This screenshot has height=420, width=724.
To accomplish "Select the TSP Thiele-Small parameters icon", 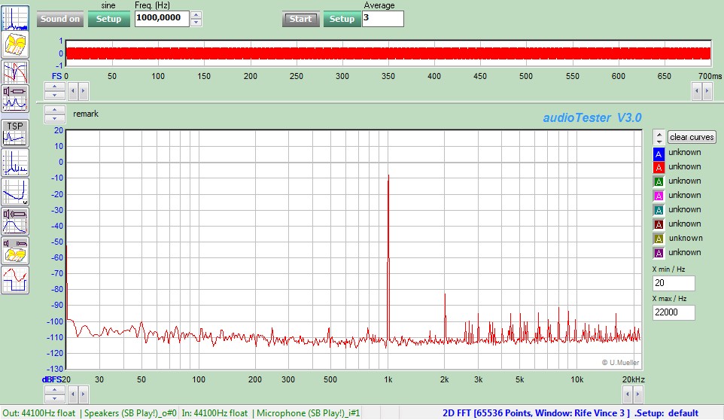I will [x=15, y=133].
